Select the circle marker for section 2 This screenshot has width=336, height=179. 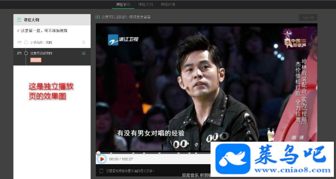coord(26,53)
